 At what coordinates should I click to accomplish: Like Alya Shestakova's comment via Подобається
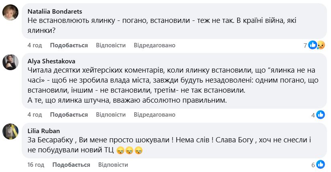69,115
